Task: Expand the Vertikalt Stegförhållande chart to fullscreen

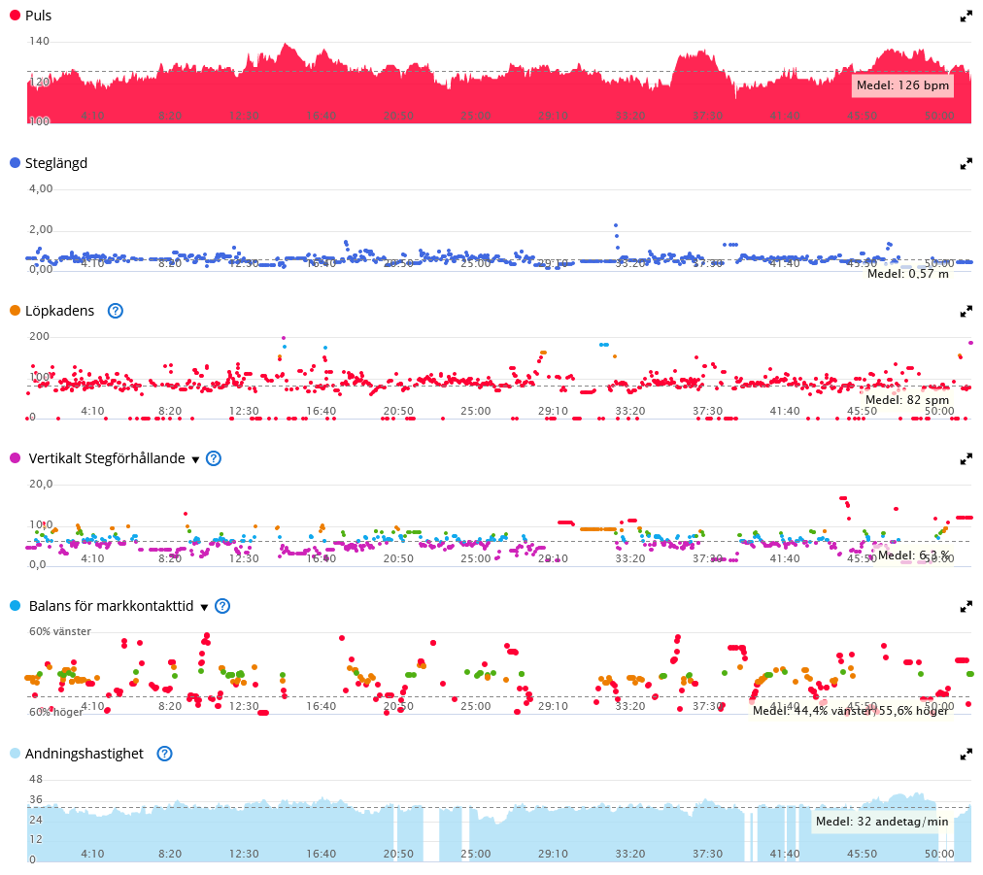Action: click(966, 459)
